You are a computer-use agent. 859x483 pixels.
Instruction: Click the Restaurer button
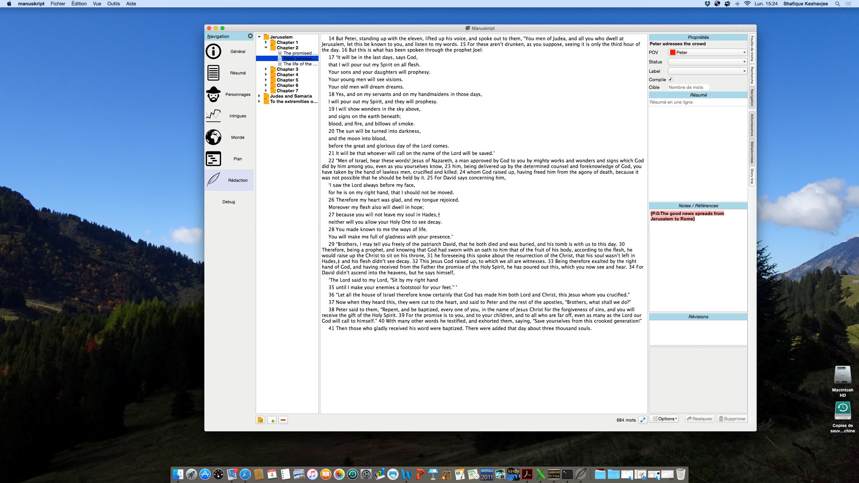tap(700, 419)
